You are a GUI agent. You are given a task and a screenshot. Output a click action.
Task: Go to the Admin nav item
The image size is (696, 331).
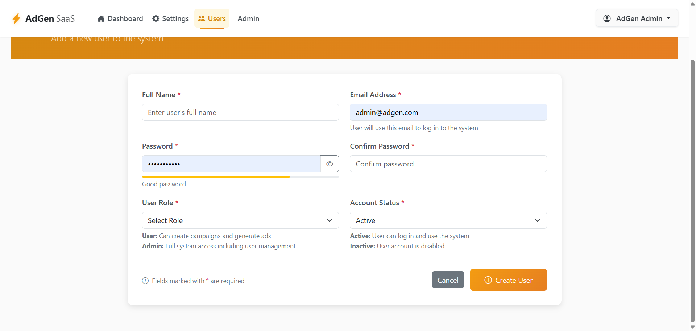[x=248, y=18]
